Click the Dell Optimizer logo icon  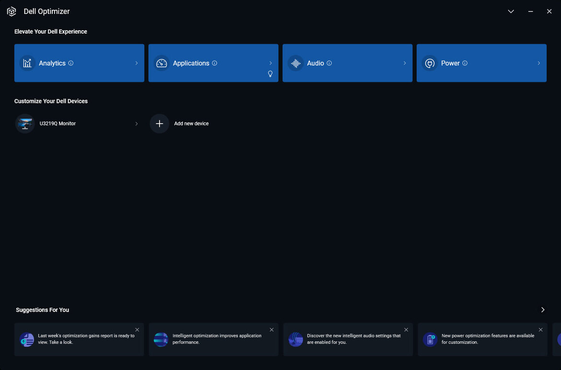pyautogui.click(x=12, y=11)
